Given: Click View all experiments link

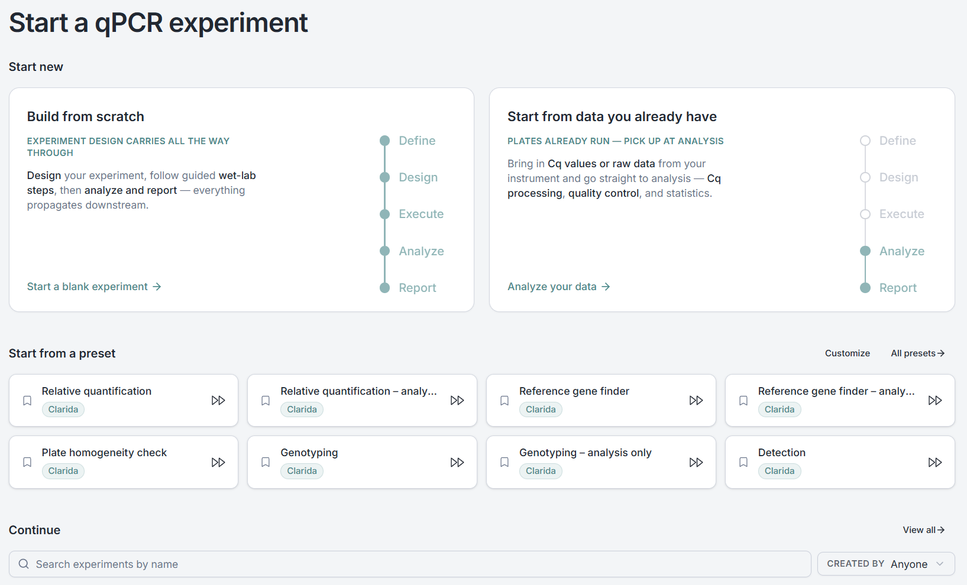Looking at the screenshot, I should [x=924, y=530].
